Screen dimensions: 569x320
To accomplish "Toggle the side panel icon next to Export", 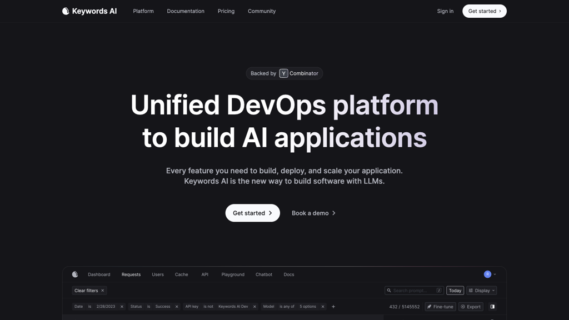I will click(x=492, y=307).
